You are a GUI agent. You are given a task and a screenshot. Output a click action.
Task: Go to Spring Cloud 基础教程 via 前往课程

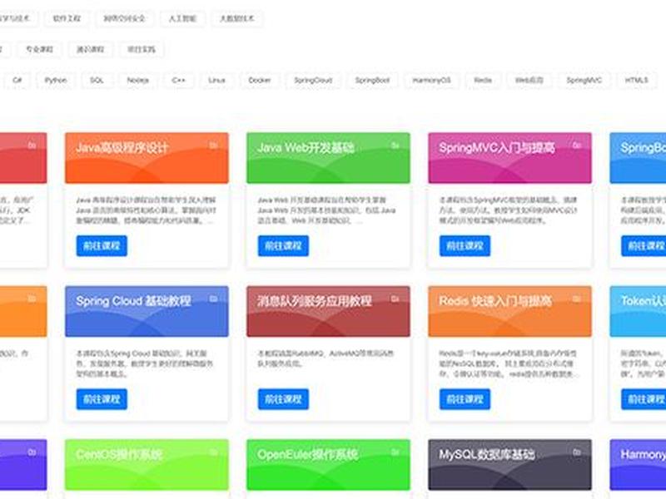tap(102, 399)
